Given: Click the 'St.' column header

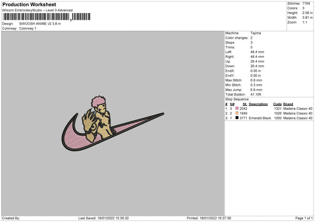Looking at the screenshot, I should coord(245,104).
